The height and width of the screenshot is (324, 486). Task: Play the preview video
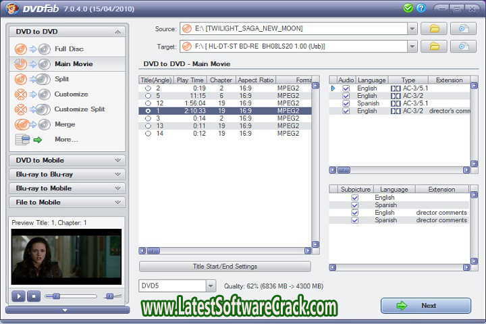point(19,296)
